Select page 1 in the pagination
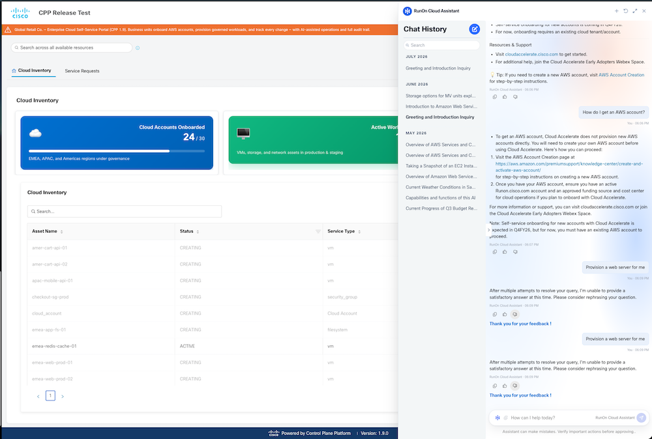Screen dimensions: 652x439 pyautogui.click(x=50, y=396)
